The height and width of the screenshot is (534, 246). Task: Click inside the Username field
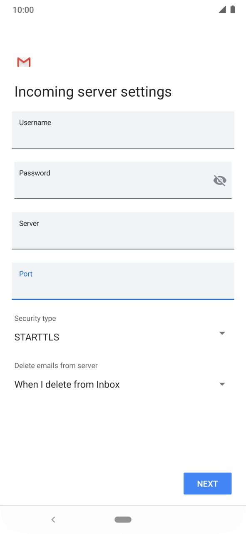coord(123,130)
